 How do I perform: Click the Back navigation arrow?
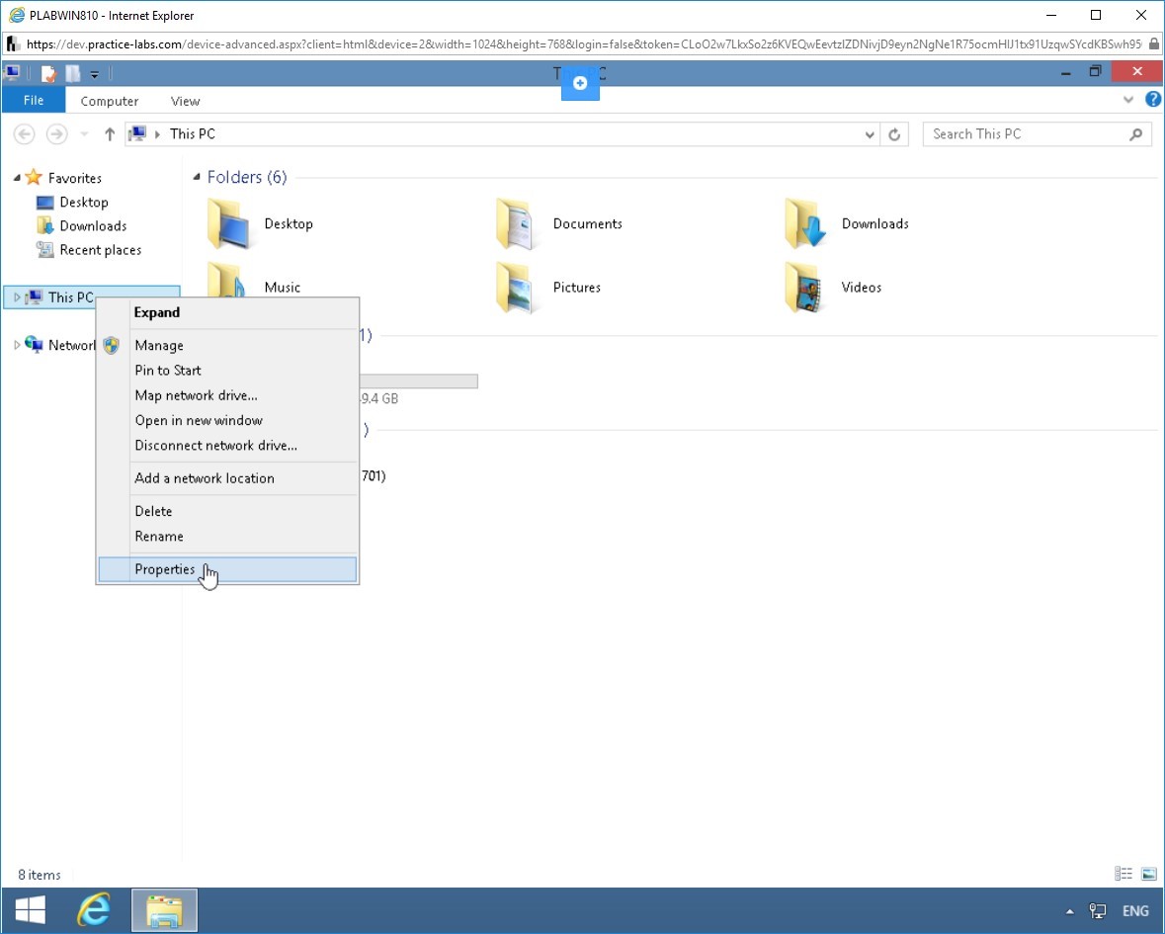[x=25, y=133]
